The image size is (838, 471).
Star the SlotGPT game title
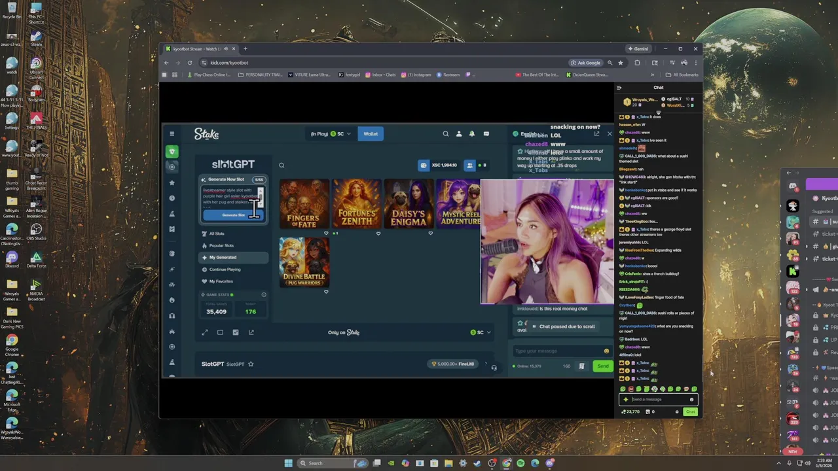coord(251,364)
